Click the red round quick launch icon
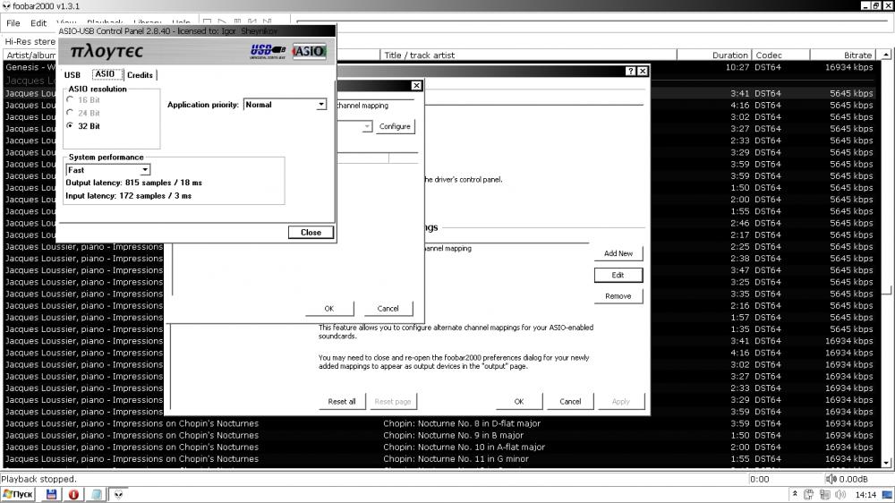 click(73, 494)
